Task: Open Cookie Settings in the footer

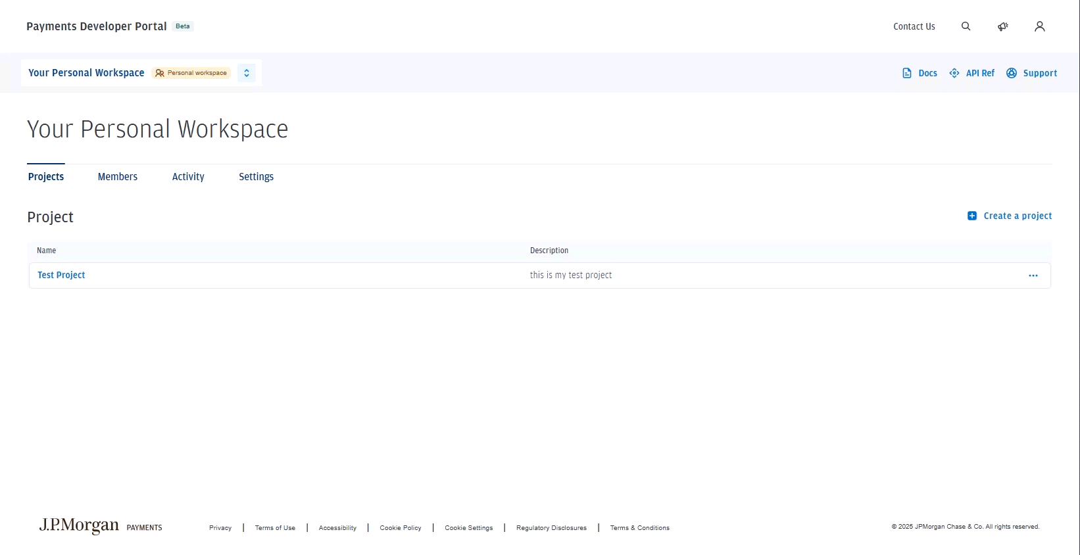Action: tap(468, 528)
